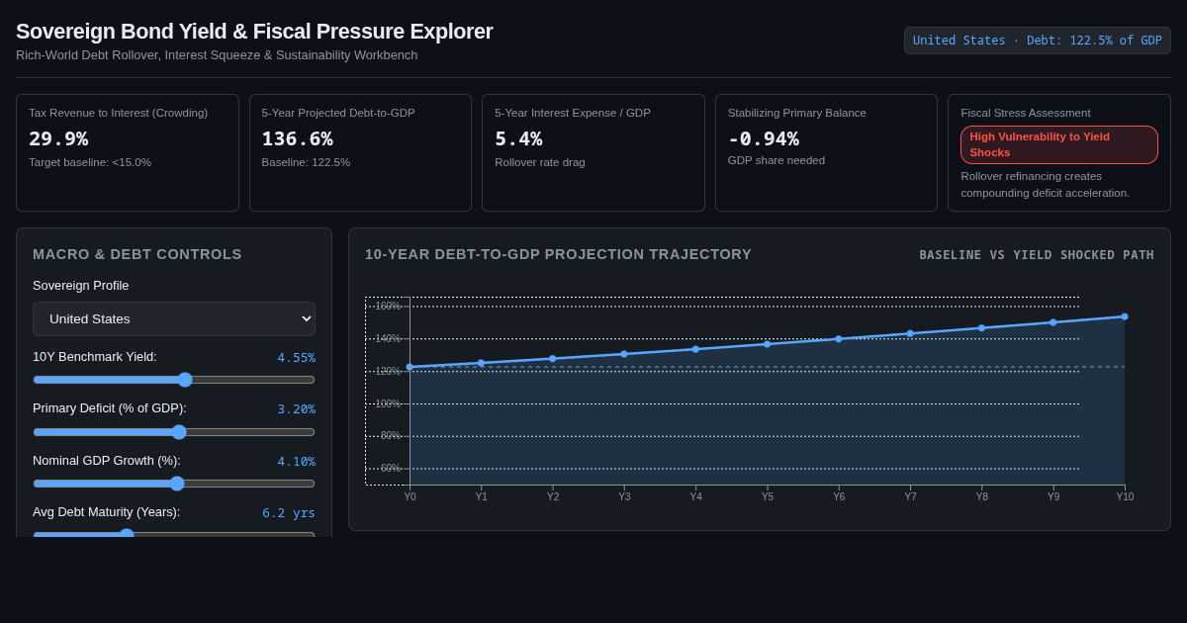Viewport: 1187px width, 623px height.
Task: Click the Baseline vs Yield Shocked Path legend
Action: coord(1037,255)
